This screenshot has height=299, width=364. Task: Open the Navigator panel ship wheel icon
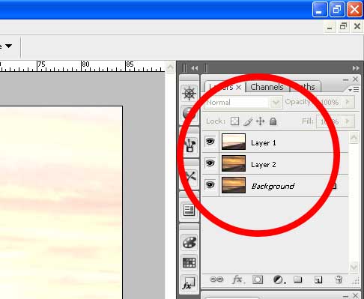[x=189, y=94]
